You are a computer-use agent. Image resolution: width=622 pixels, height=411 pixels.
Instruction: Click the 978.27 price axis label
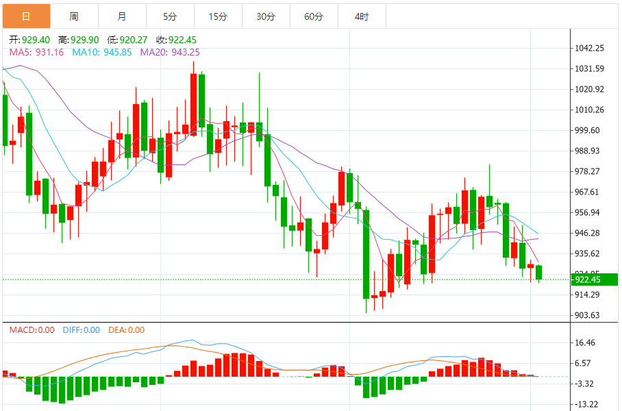click(588, 171)
